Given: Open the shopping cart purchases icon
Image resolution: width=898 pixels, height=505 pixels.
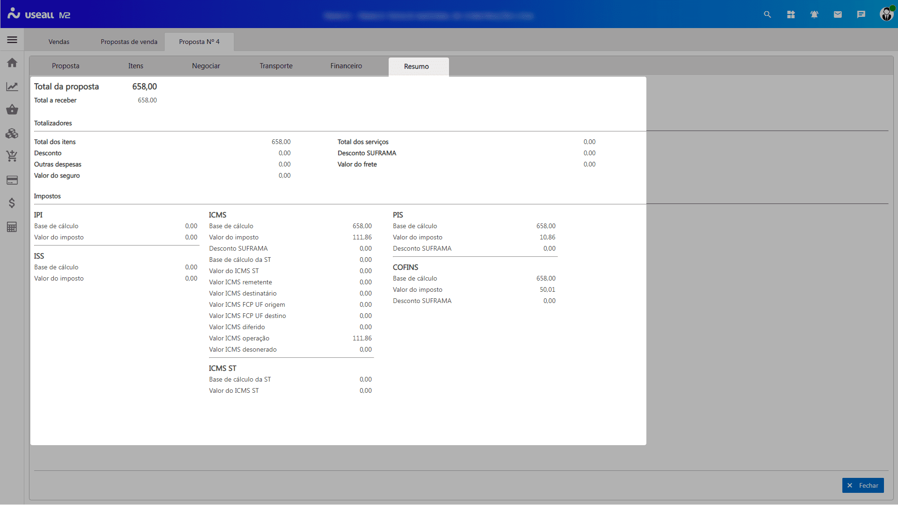Looking at the screenshot, I should coord(12,156).
